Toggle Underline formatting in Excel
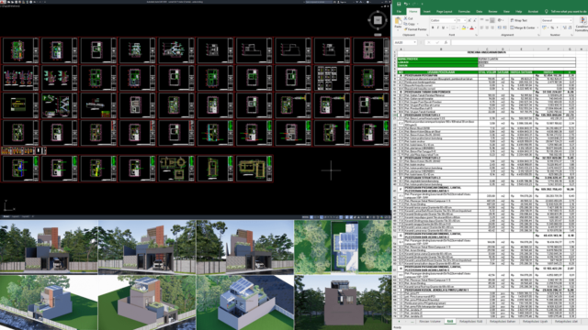 (443, 27)
